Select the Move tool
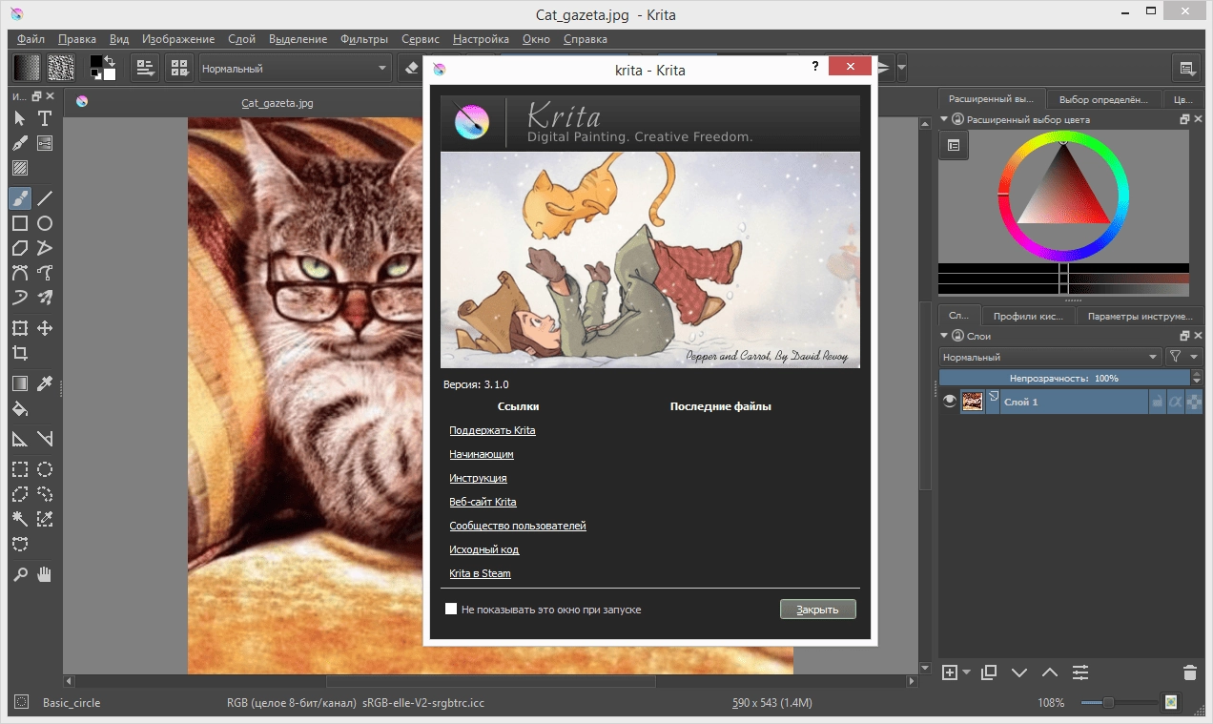 tap(45, 328)
